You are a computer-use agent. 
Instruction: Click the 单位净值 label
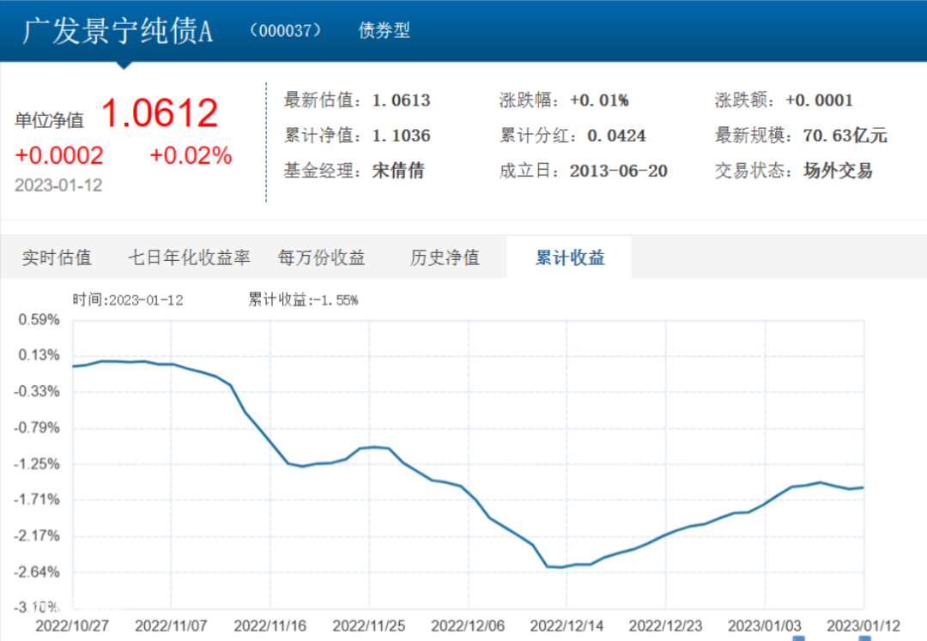click(x=49, y=120)
